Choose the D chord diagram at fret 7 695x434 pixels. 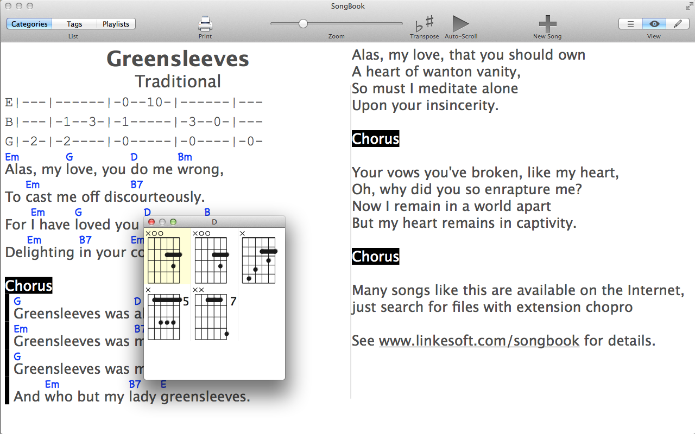tap(214, 315)
